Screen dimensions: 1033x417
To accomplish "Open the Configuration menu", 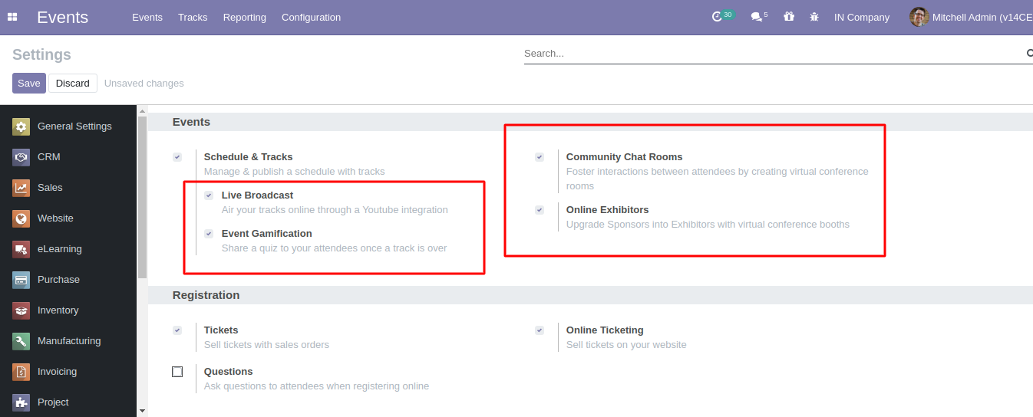I will [311, 17].
